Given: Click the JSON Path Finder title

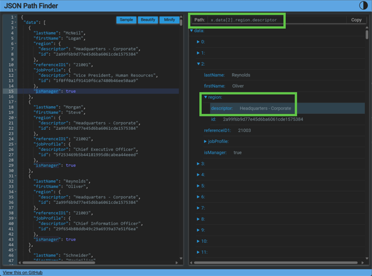Looking at the screenshot, I should (x=31, y=6).
